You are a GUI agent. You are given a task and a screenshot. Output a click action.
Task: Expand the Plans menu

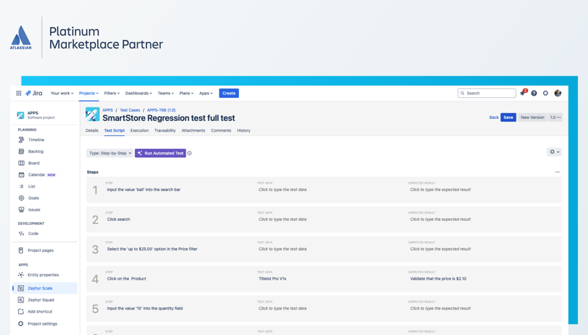click(186, 93)
